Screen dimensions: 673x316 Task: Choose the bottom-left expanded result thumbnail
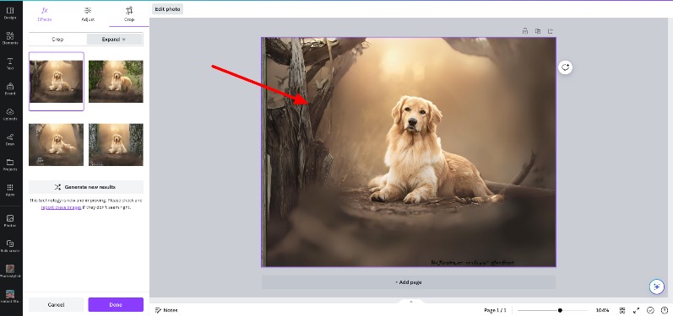pyautogui.click(x=57, y=145)
